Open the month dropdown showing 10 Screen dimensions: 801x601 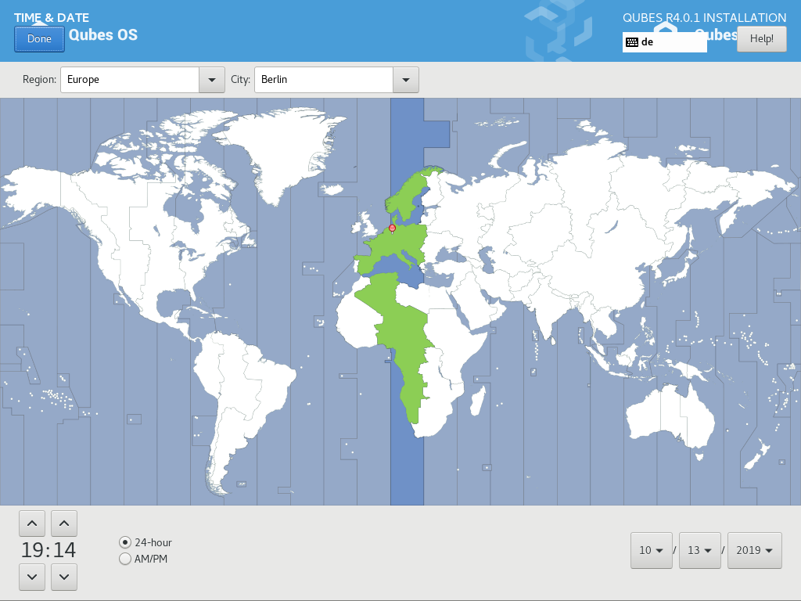point(652,550)
